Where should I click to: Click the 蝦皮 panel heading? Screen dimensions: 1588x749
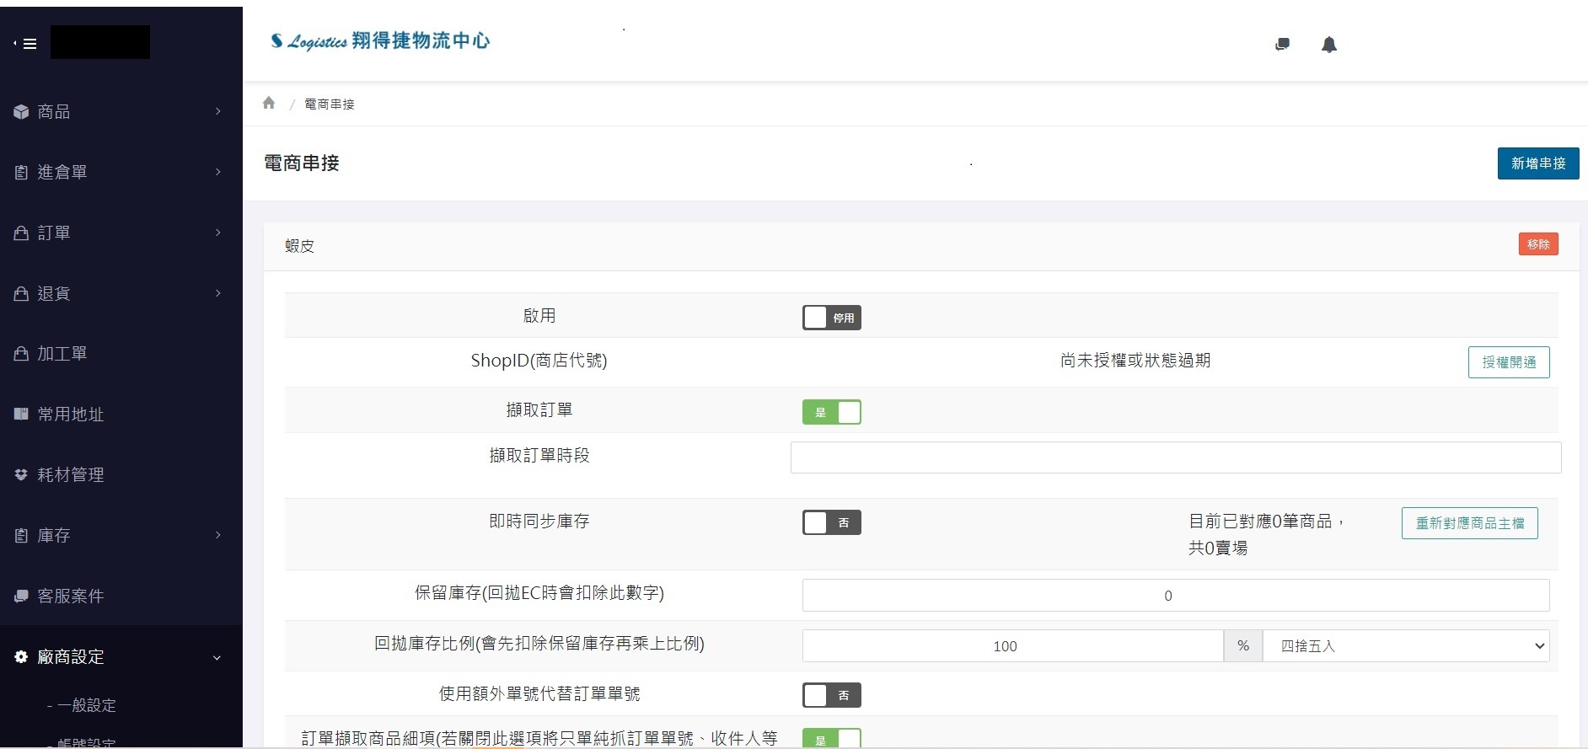tap(299, 246)
